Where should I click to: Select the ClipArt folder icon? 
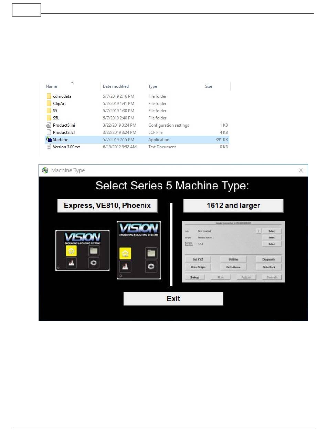[x=49, y=104]
